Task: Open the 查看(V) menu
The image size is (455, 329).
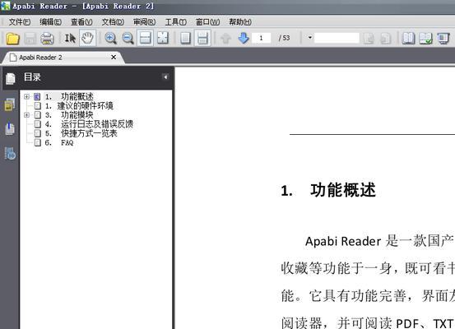Action: [81, 21]
